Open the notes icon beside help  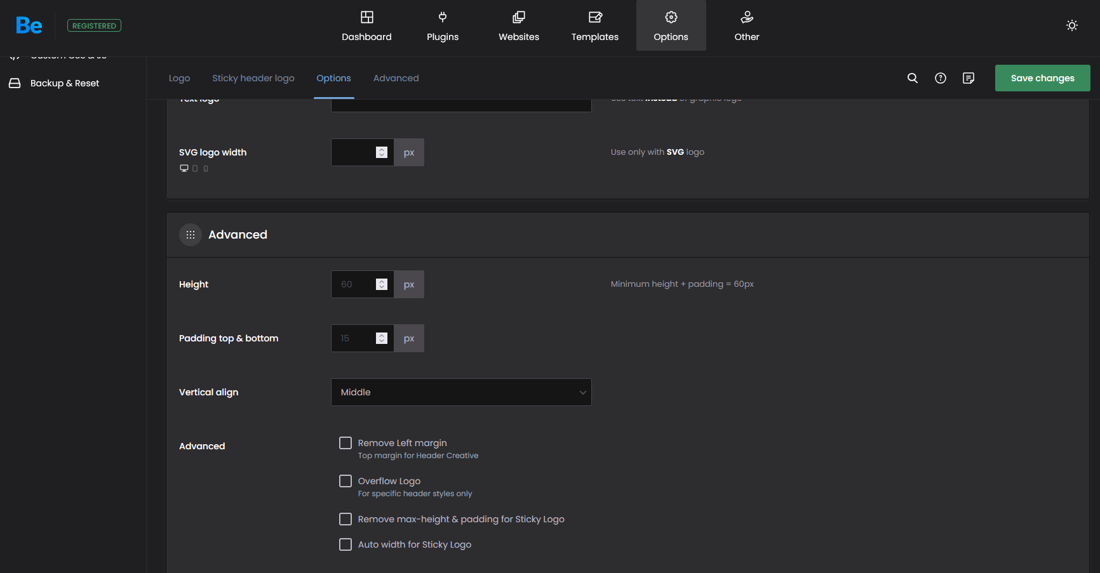pyautogui.click(x=968, y=78)
